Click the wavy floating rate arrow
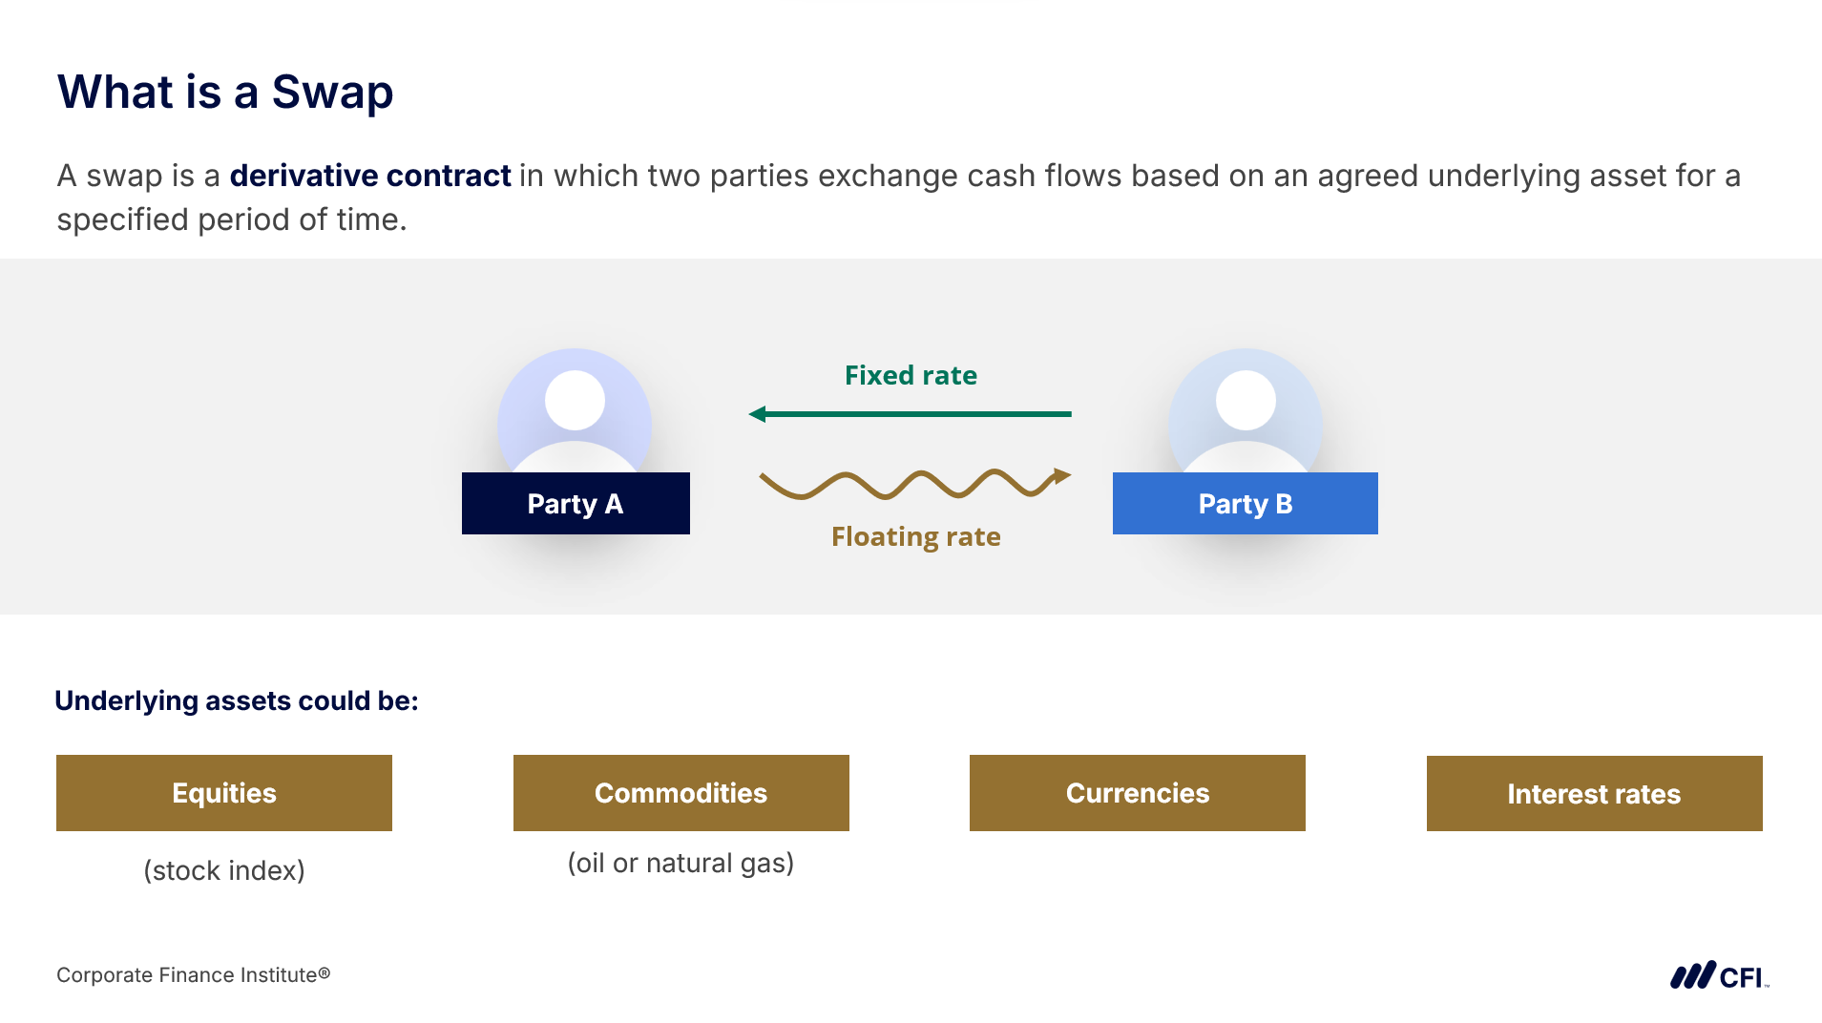Viewport: 1822px width, 1023px height. [x=913, y=484]
